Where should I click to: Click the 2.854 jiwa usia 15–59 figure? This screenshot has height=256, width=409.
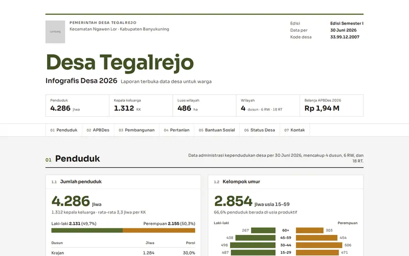point(252,201)
